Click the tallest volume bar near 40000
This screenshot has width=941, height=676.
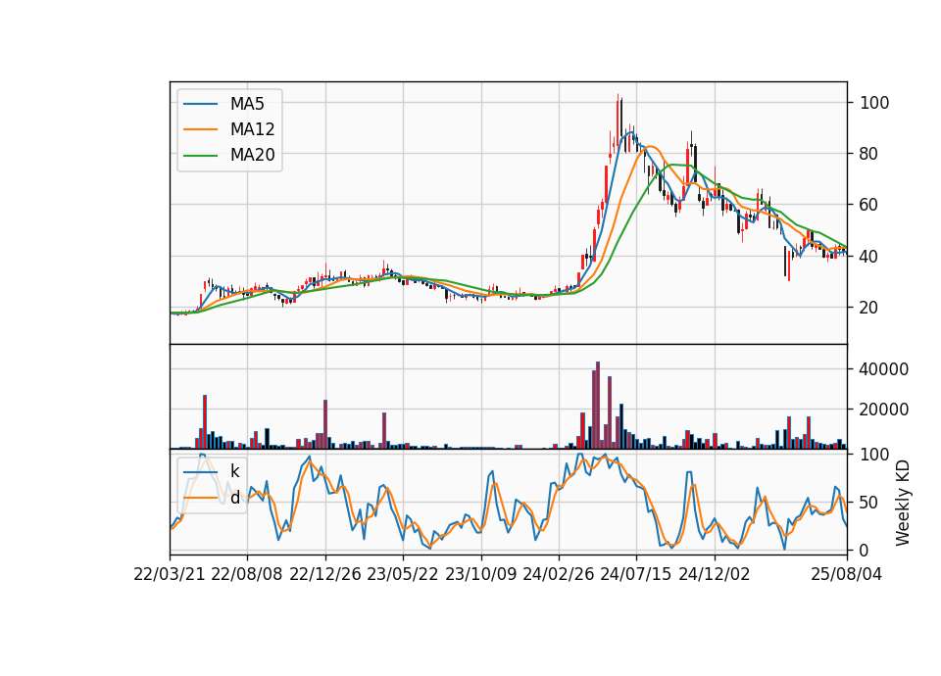[x=598, y=405]
